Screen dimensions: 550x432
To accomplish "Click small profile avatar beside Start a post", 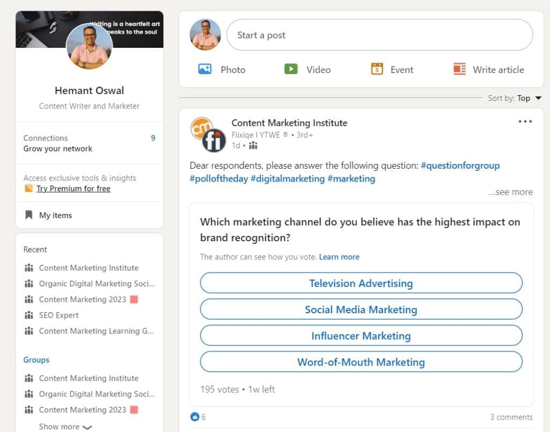I will pyautogui.click(x=205, y=35).
